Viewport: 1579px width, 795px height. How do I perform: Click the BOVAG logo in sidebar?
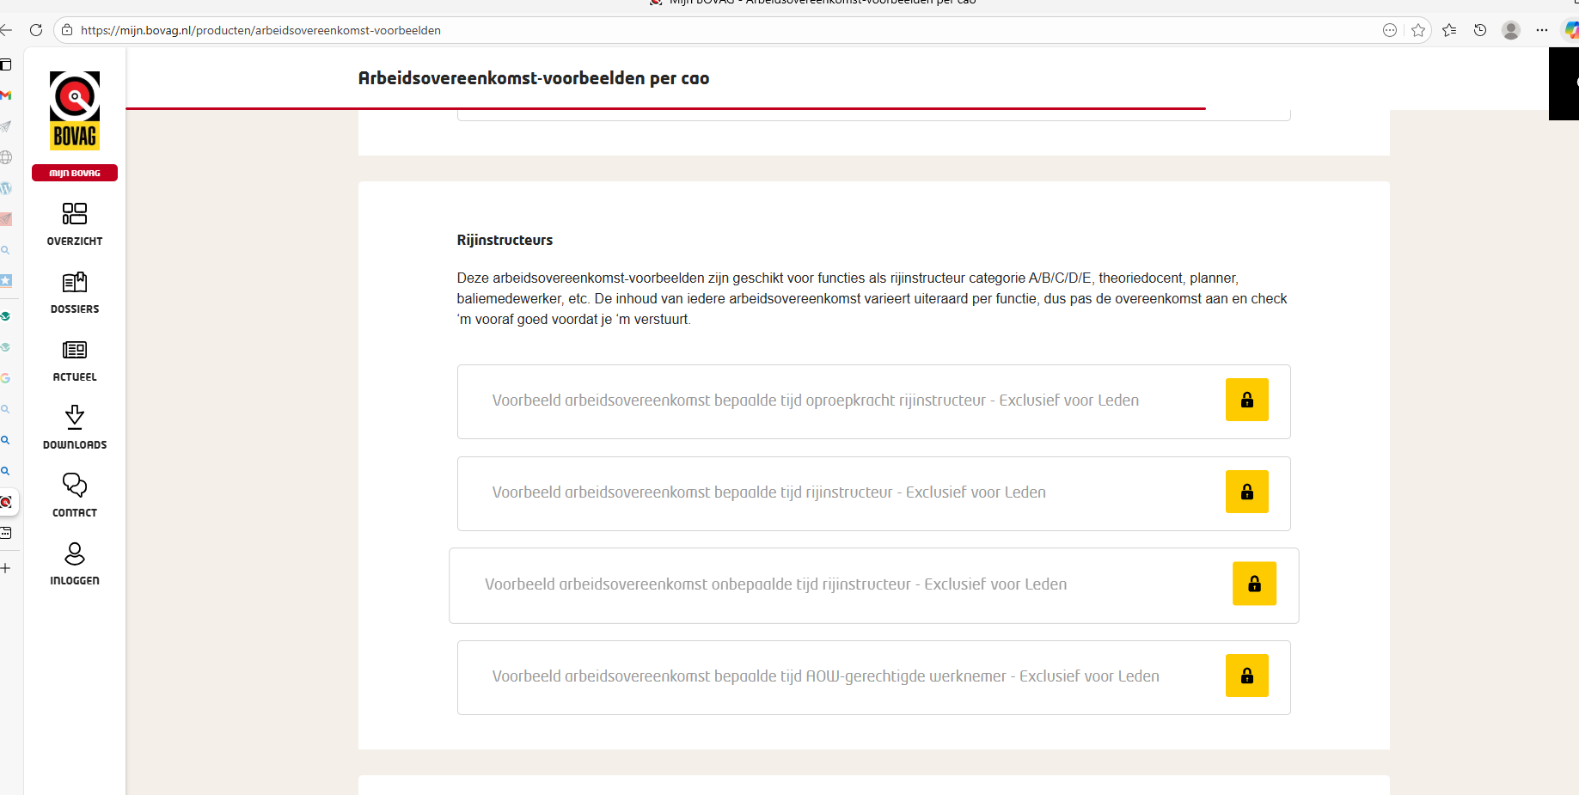(x=75, y=110)
